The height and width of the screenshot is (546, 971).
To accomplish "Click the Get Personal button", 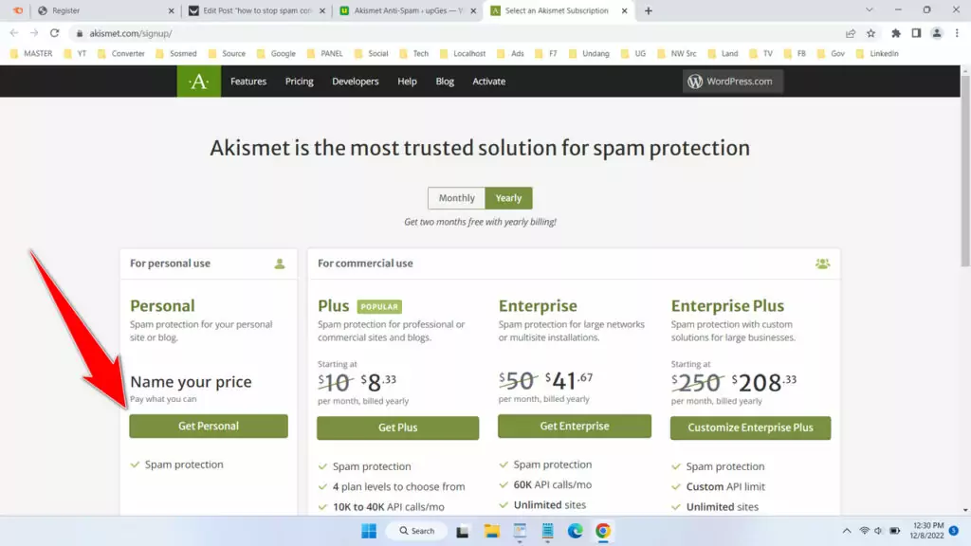I will click(x=209, y=427).
